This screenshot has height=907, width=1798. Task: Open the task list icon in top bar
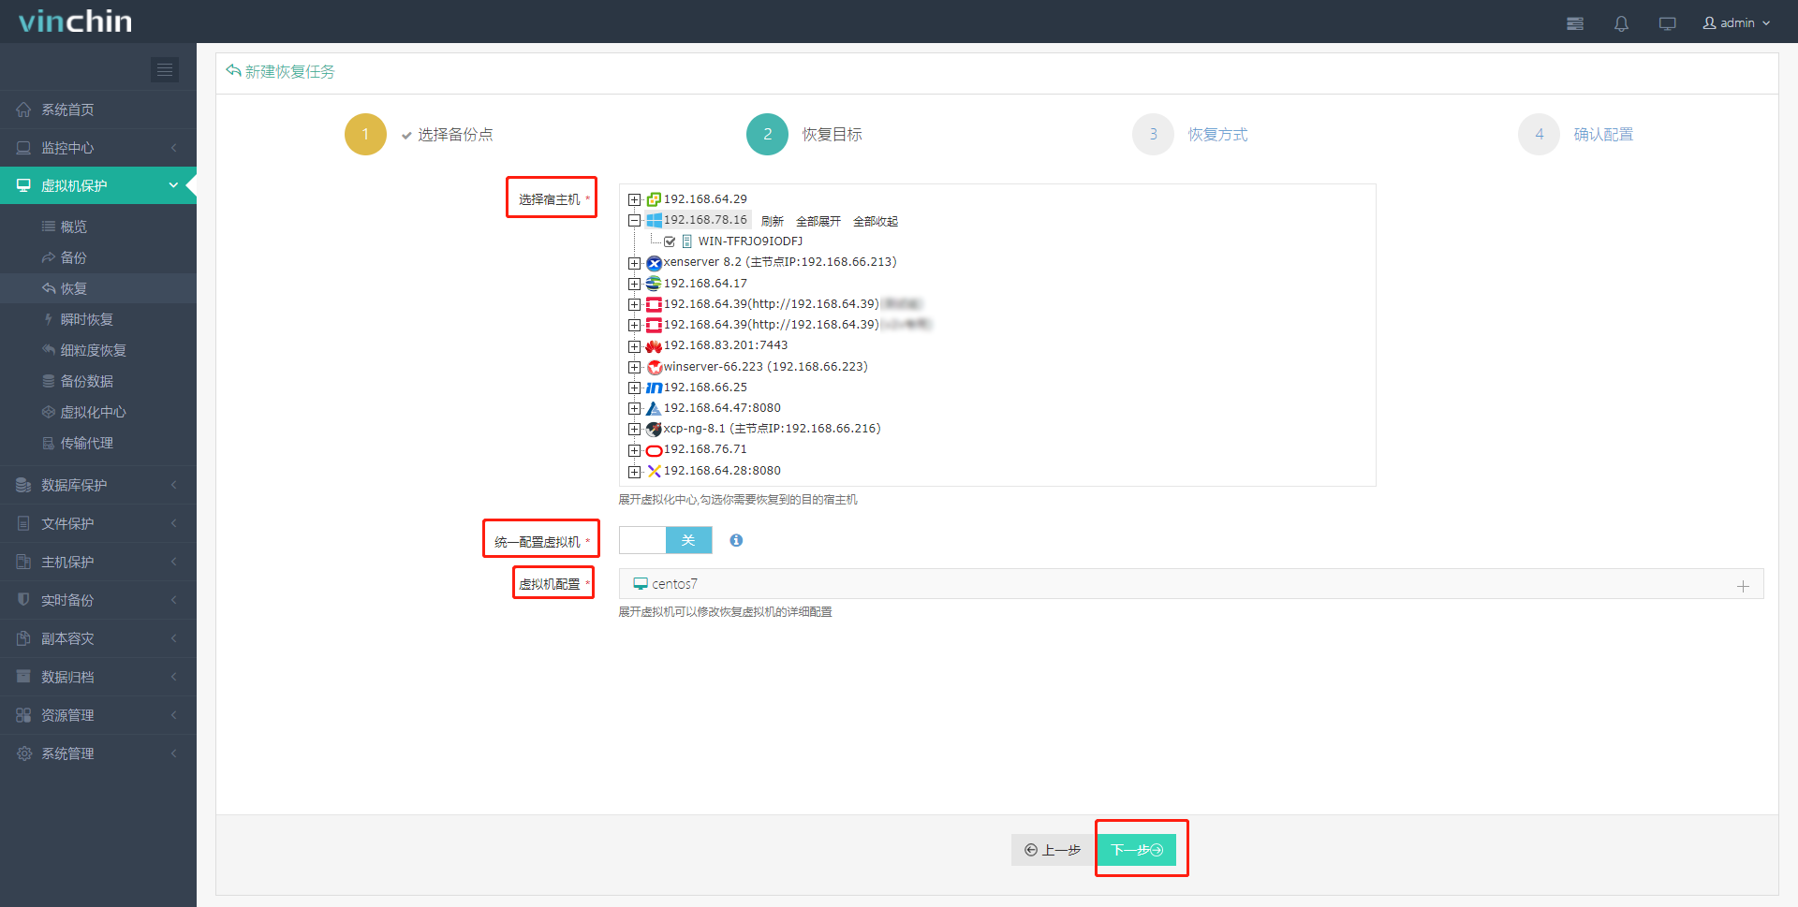click(1575, 23)
